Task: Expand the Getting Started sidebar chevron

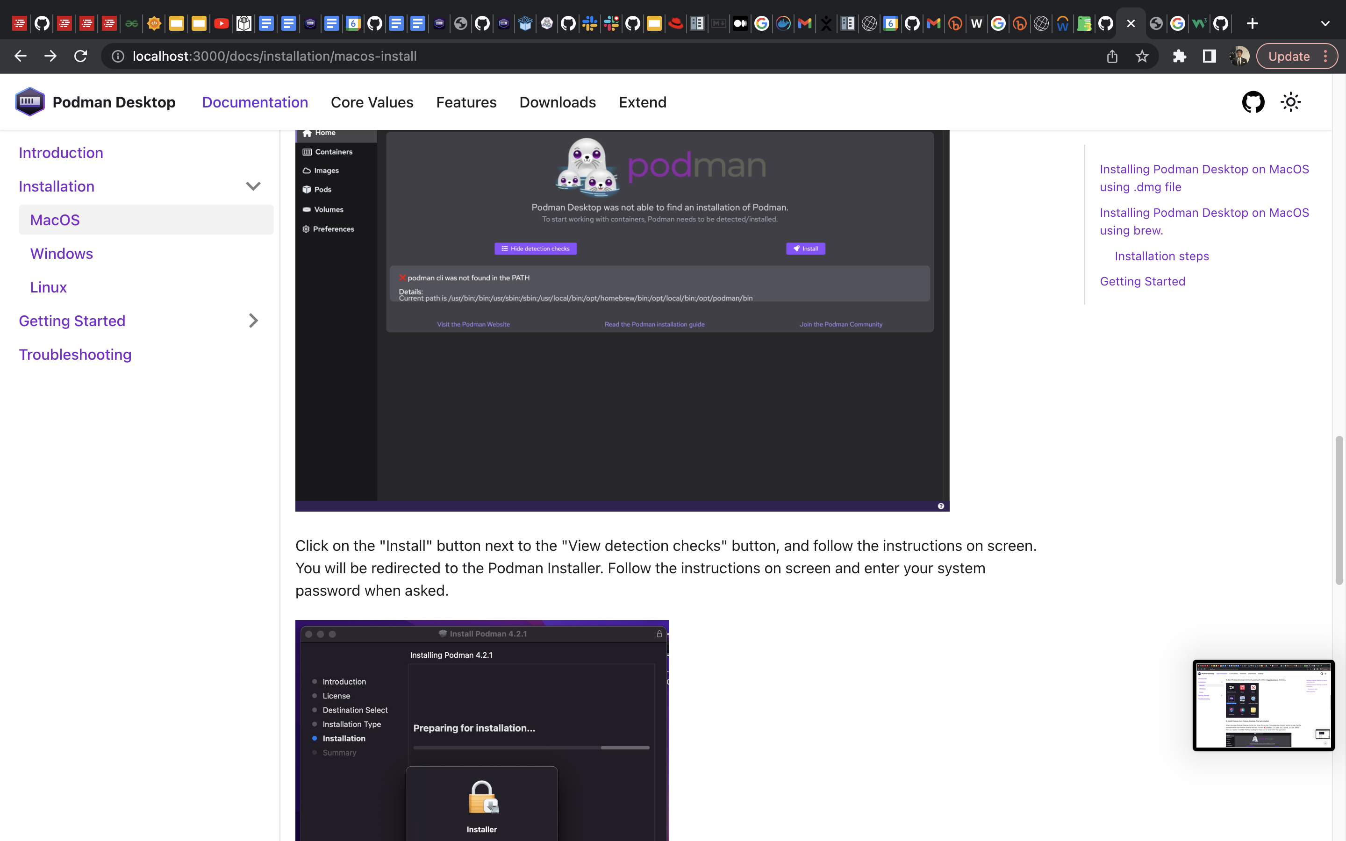Action: [x=253, y=321]
